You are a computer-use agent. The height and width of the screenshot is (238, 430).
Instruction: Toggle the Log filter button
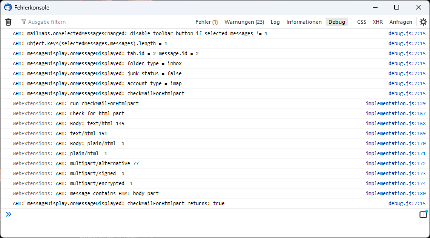[275, 22]
